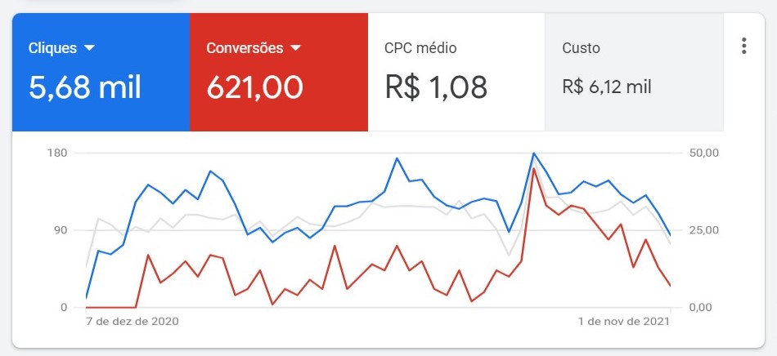Click the 50,00 right axis label
777x356 pixels.
(x=704, y=153)
